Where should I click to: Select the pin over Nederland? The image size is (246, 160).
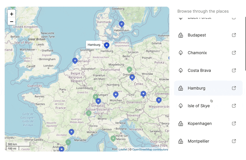75,61
